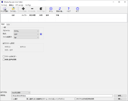Select 上書きしない auto-rename radio button
Image resolution: width=128 pixels, height=101 pixels.
pyautogui.click(x=27, y=99)
